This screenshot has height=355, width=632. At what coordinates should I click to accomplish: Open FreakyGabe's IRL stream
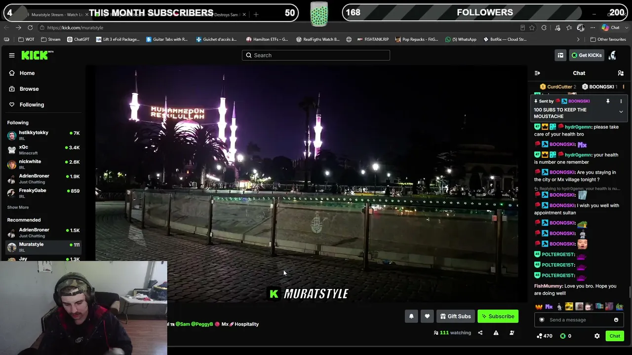coord(43,193)
